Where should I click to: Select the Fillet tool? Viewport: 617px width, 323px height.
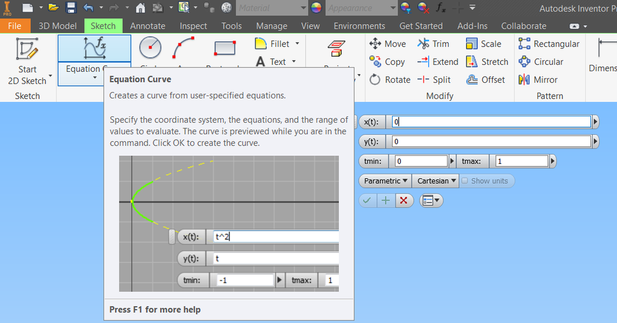pyautogui.click(x=272, y=44)
